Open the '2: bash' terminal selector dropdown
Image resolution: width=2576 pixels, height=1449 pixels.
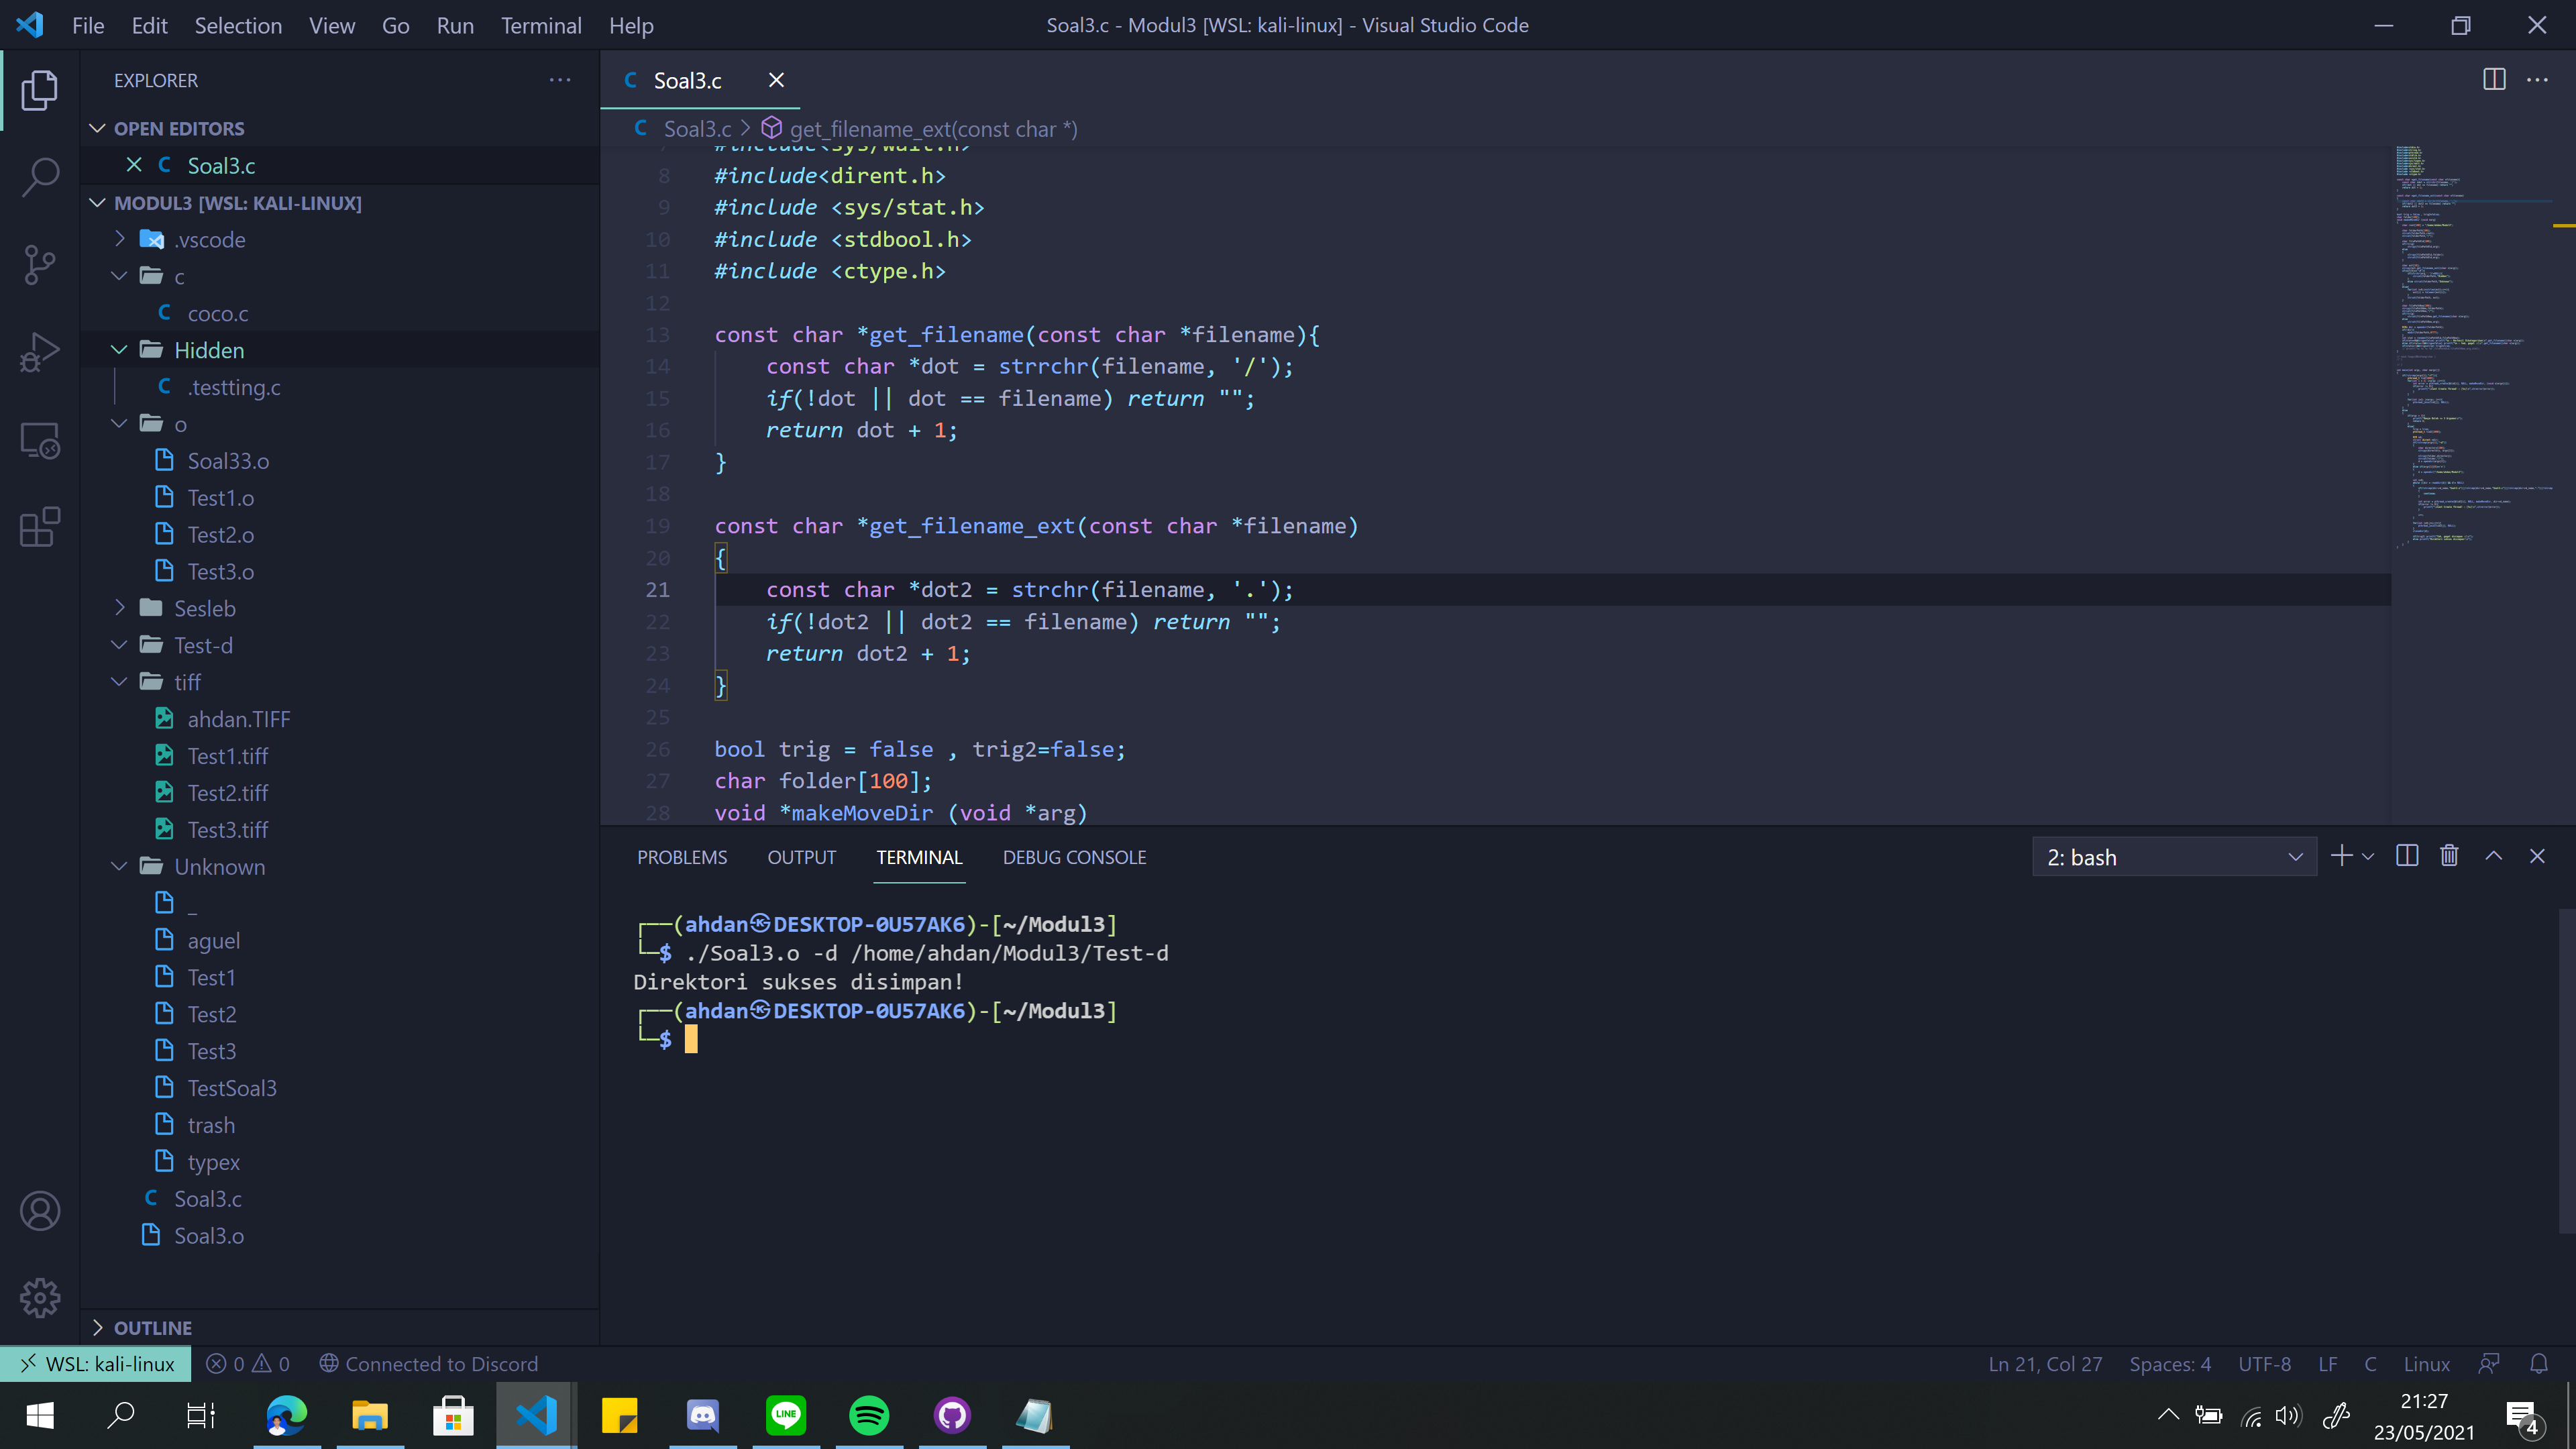click(2174, 856)
